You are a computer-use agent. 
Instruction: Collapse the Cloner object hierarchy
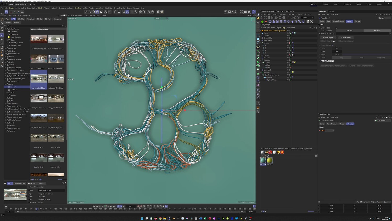click(x=263, y=63)
